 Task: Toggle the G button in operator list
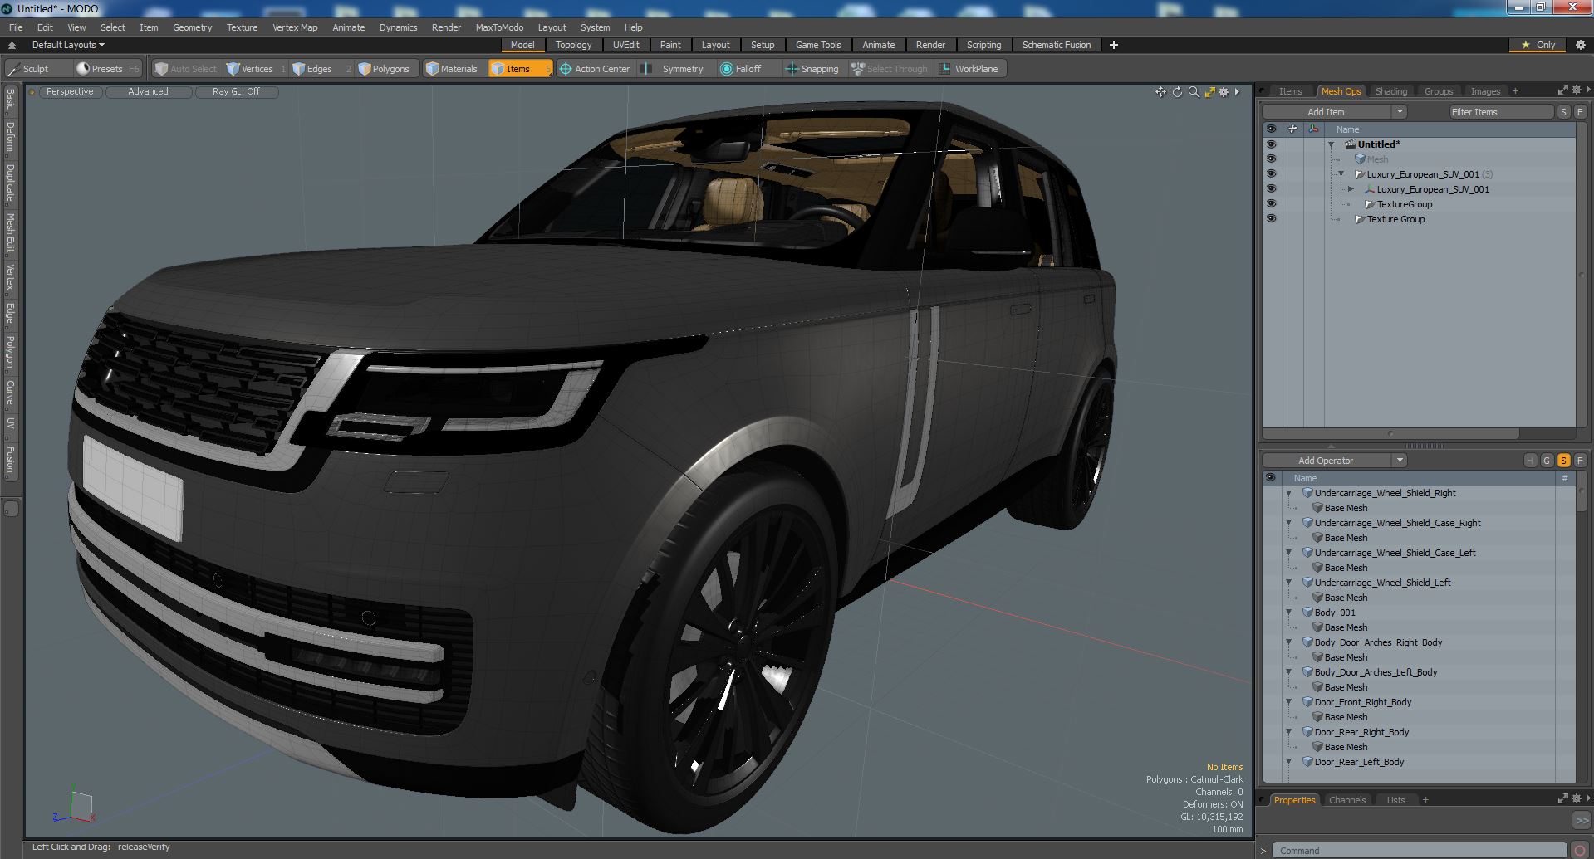coord(1547,461)
